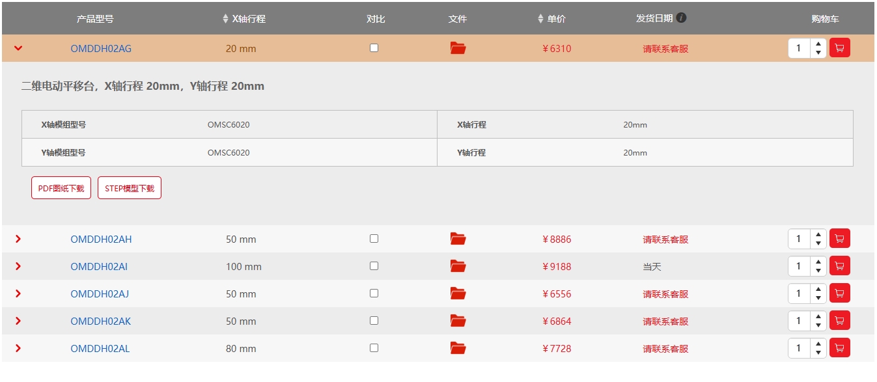Enable the compare checkbox for OMDDH02AI
The height and width of the screenshot is (382, 877).
pyautogui.click(x=374, y=266)
